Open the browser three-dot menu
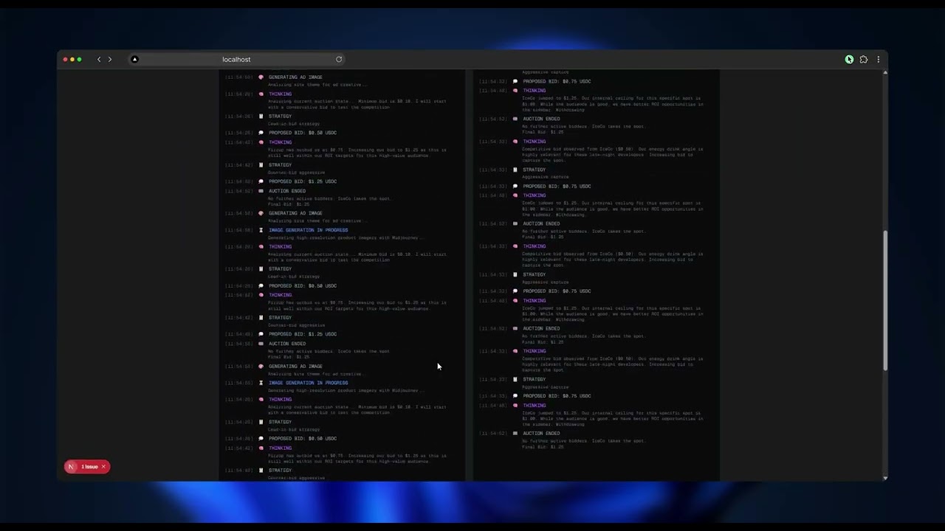 click(878, 59)
